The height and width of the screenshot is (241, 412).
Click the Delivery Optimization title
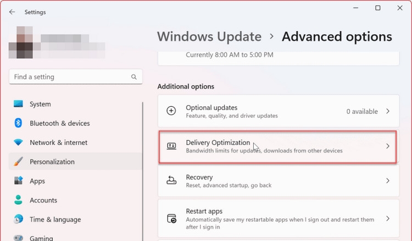pos(218,143)
